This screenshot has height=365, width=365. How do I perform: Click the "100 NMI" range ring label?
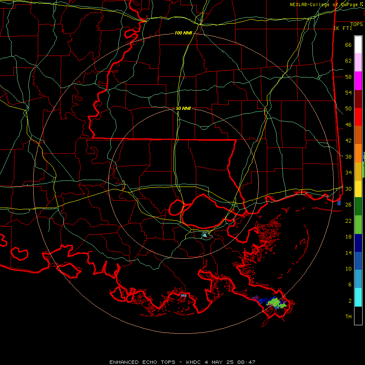coord(183,33)
